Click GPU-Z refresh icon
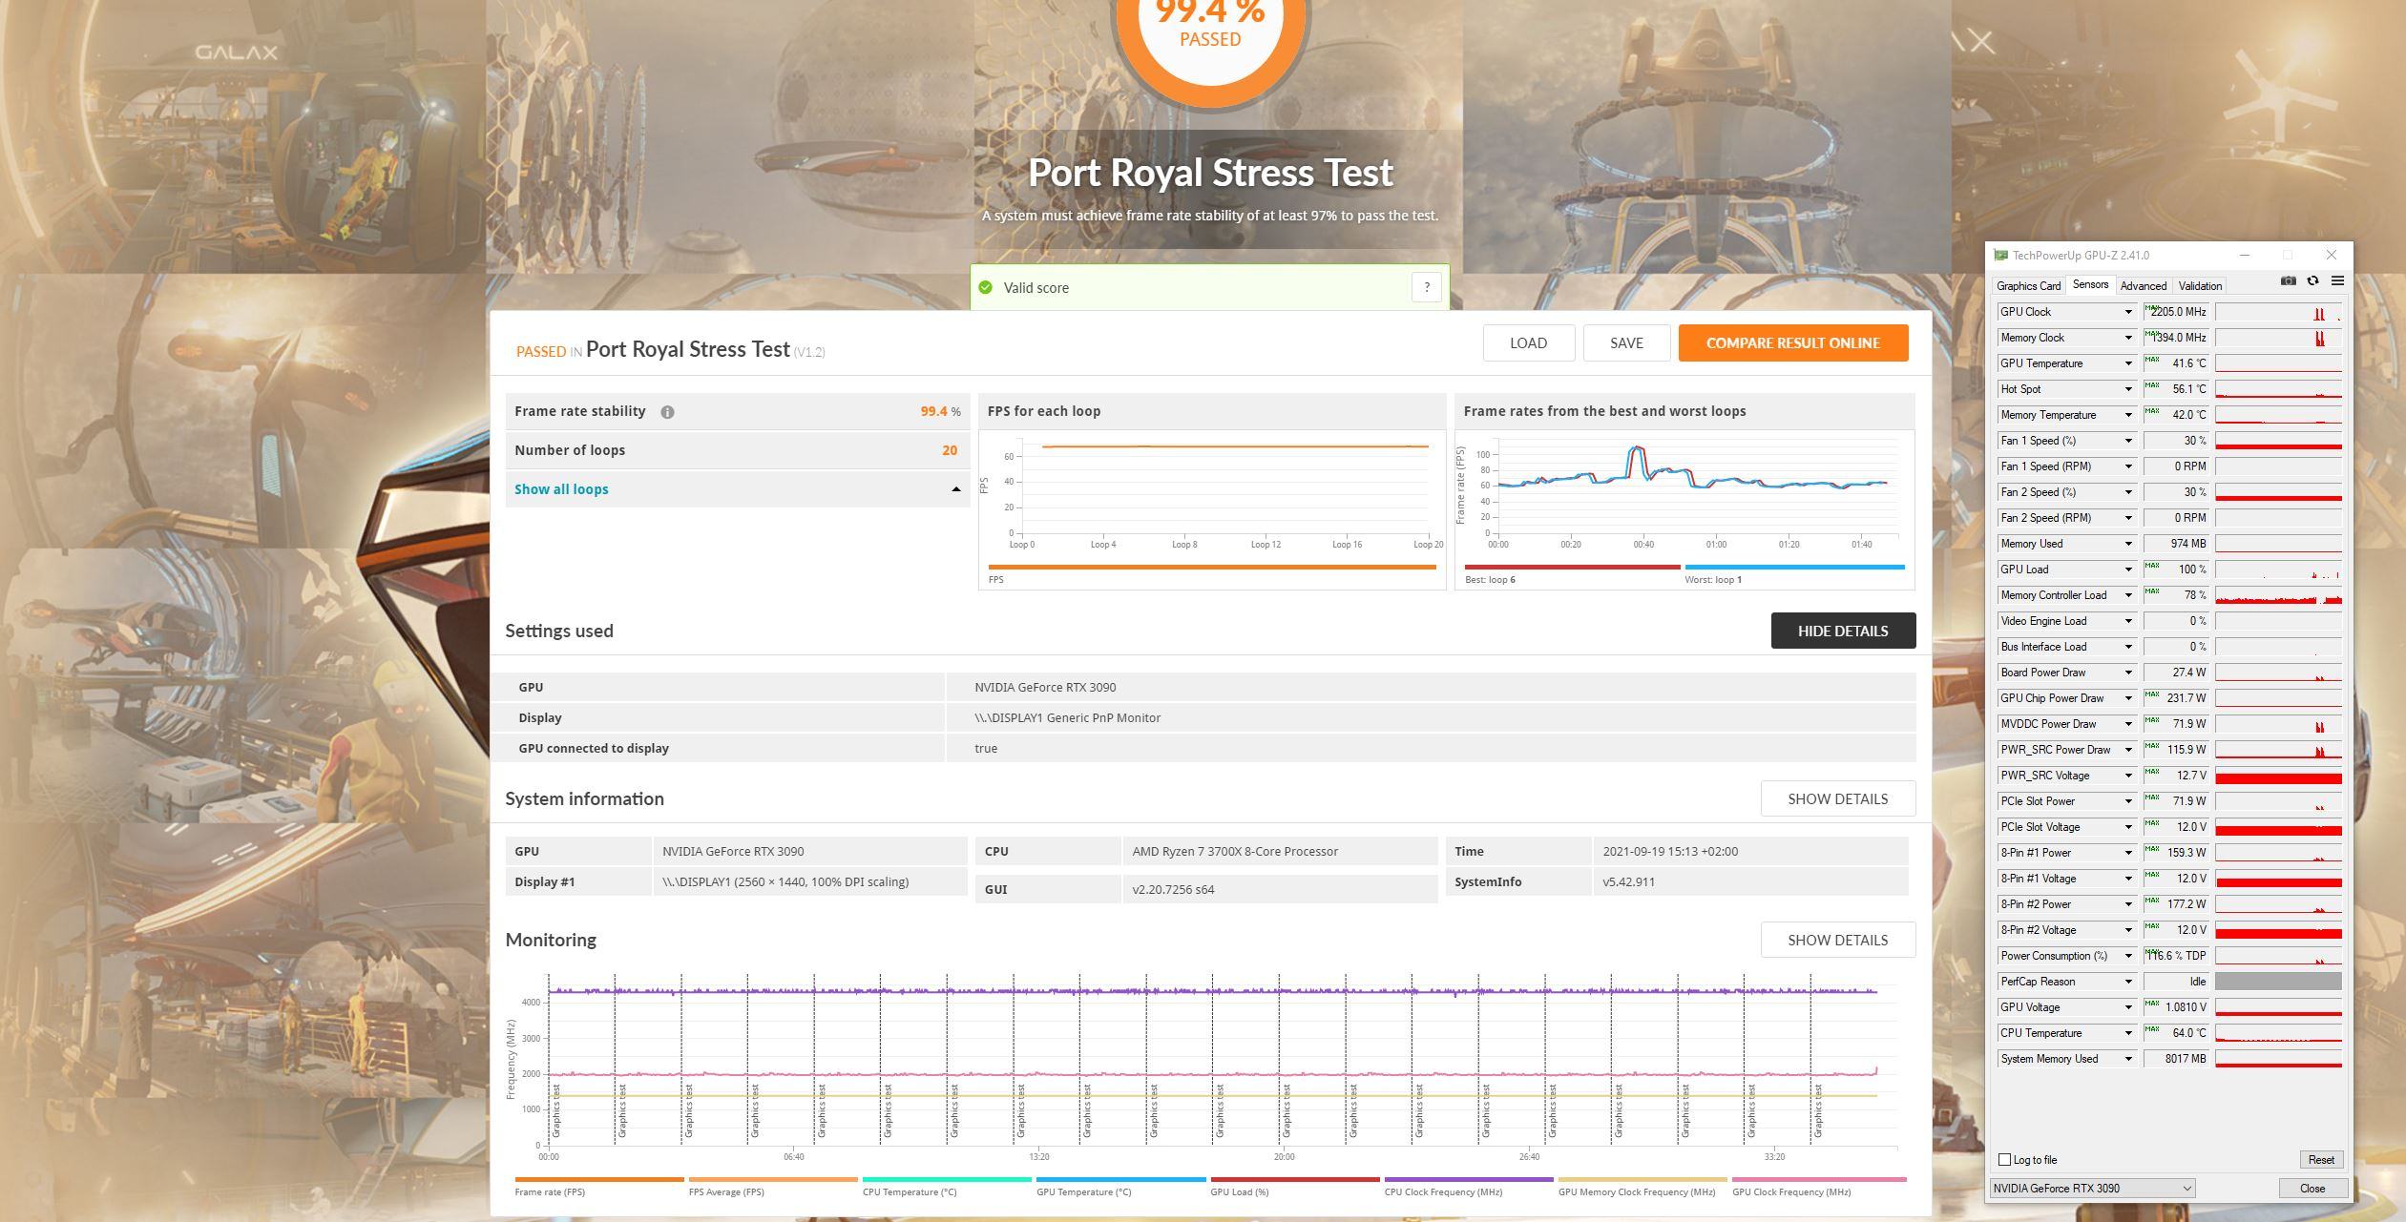 2312,280
